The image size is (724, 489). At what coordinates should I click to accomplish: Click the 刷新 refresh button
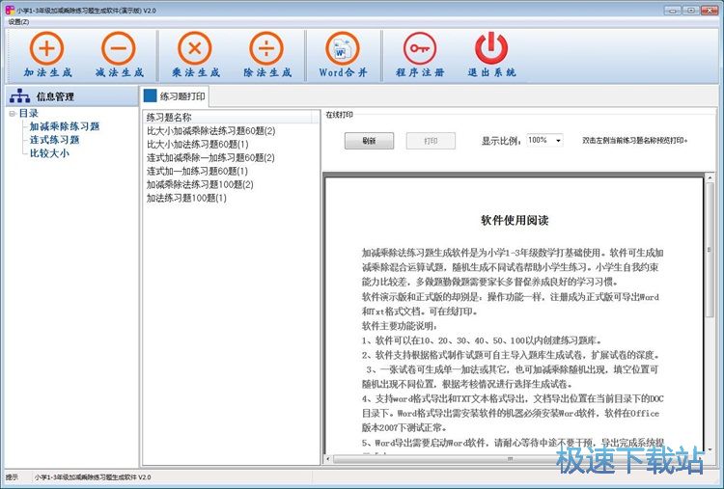click(x=369, y=141)
